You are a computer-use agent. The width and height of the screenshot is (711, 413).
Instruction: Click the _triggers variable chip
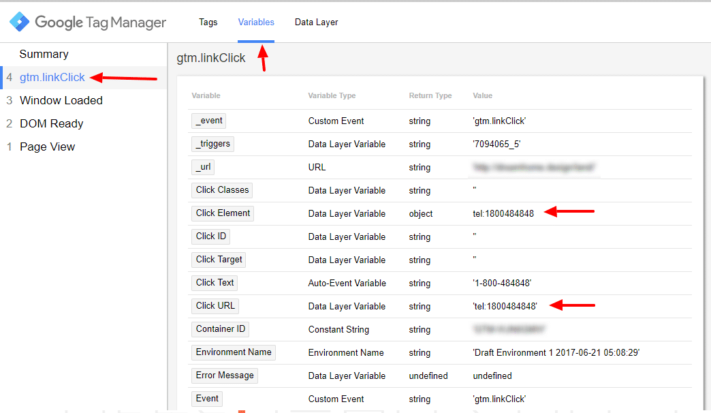[x=213, y=144]
